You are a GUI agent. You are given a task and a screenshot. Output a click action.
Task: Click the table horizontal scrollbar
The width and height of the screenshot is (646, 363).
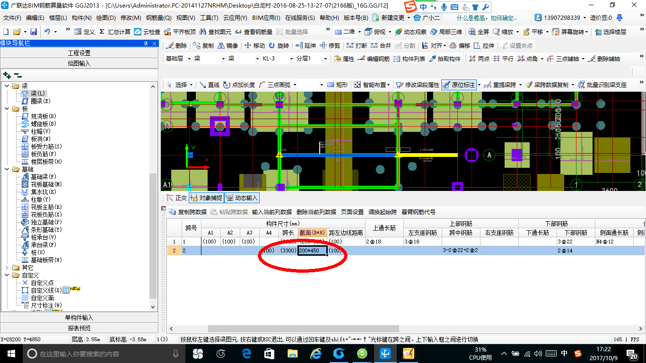pos(303,328)
